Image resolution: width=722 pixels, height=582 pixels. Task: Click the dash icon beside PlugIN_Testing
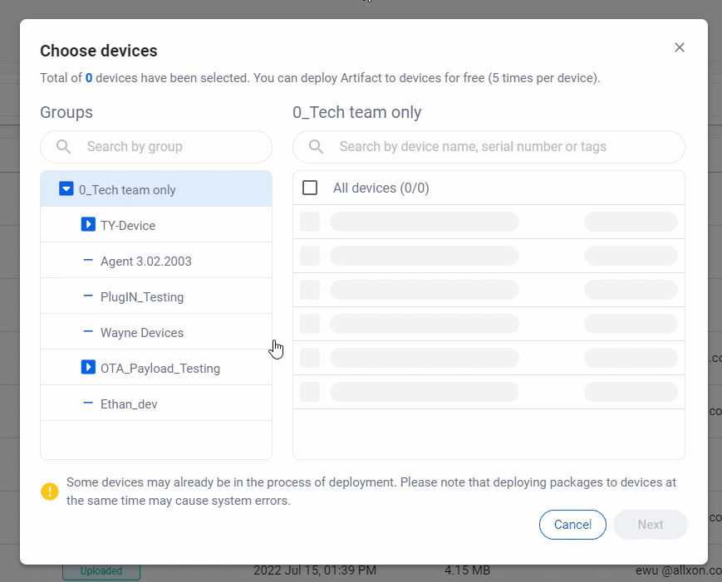(88, 296)
